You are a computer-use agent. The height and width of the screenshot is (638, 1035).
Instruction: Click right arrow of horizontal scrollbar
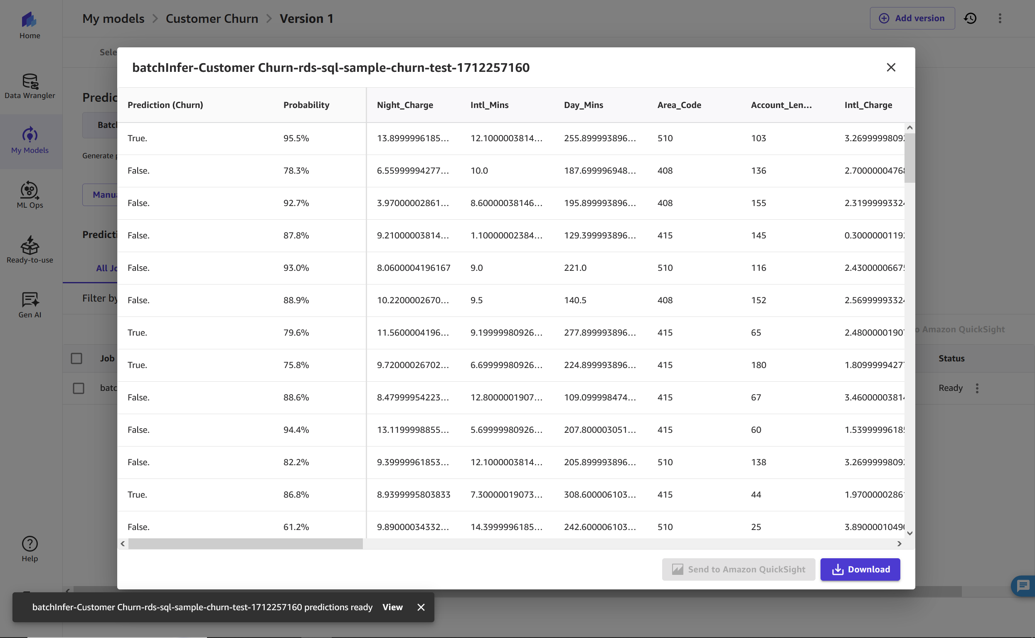click(899, 543)
